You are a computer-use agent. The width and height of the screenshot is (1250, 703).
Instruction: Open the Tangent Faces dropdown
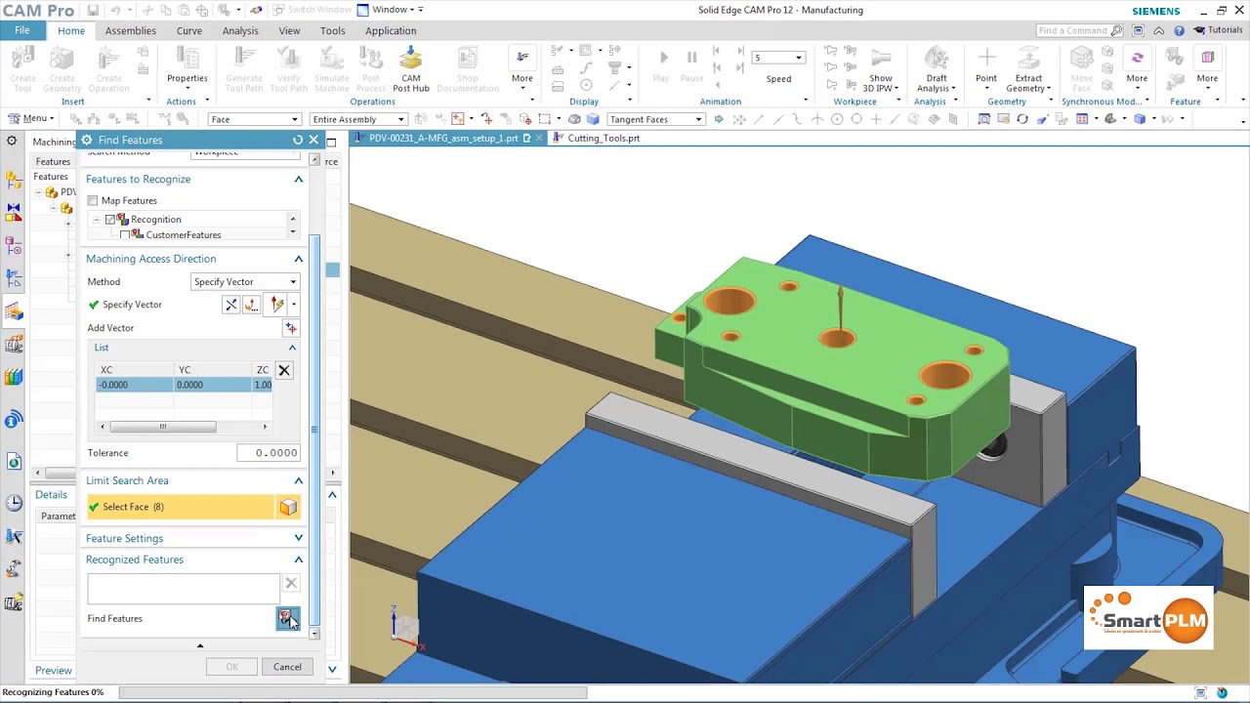(x=655, y=119)
